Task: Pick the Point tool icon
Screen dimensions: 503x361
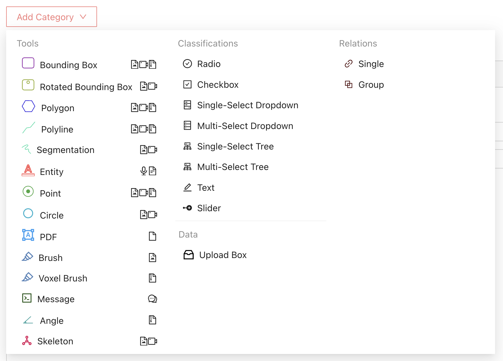Action: pyautogui.click(x=28, y=192)
